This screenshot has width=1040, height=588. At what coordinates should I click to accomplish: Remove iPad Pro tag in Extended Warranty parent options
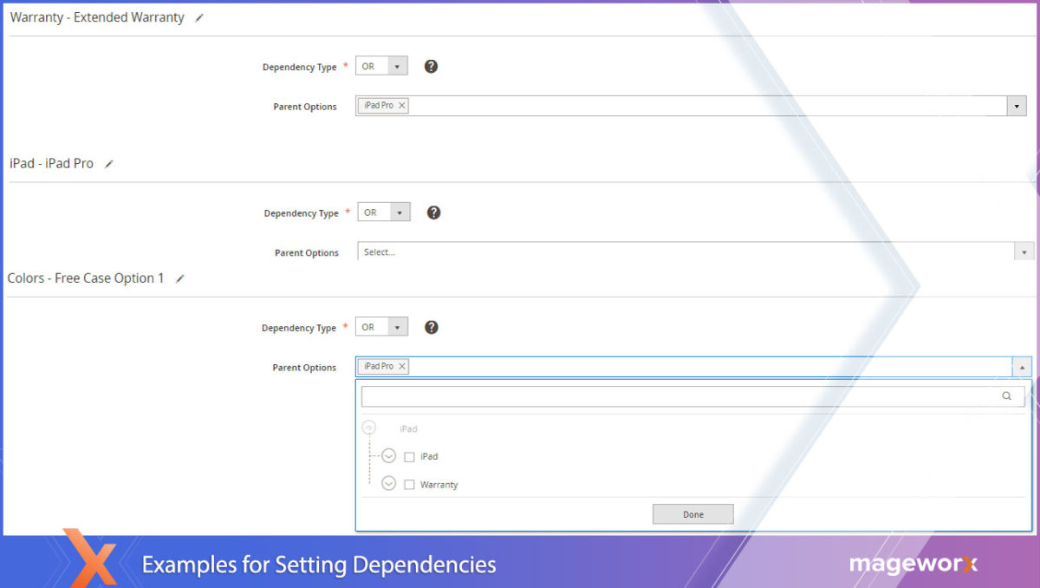click(x=401, y=105)
